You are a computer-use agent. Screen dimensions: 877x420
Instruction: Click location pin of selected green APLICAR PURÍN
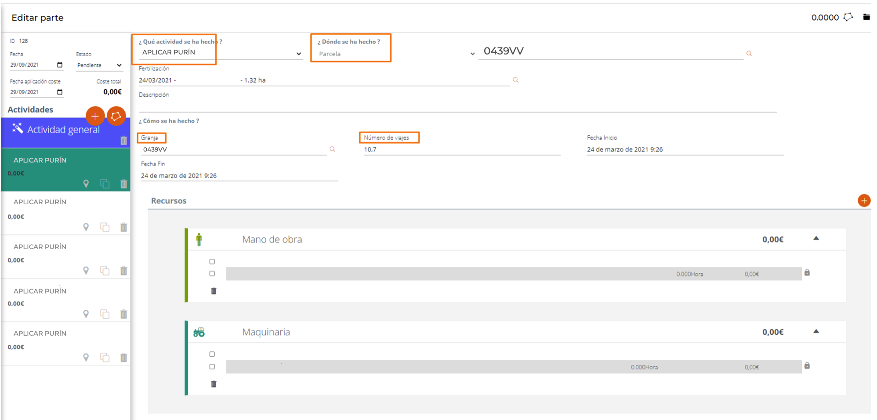click(86, 184)
